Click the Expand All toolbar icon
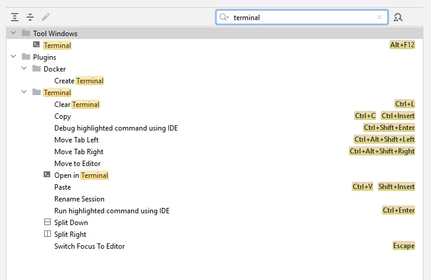This screenshot has width=431, height=280. pyautogui.click(x=15, y=17)
